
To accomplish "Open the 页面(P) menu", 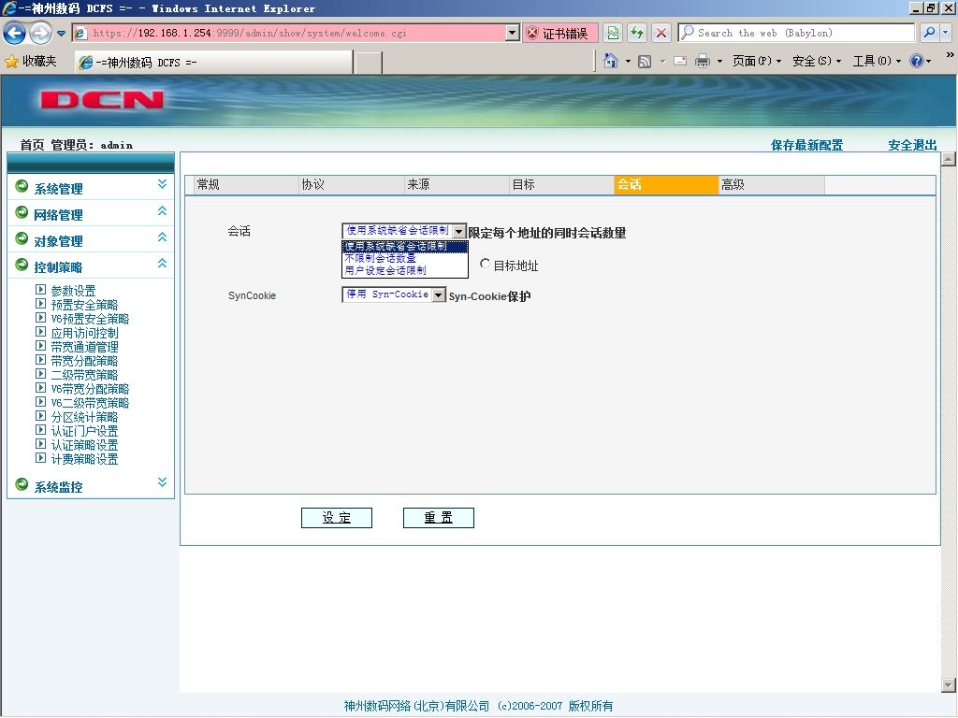I will [756, 61].
